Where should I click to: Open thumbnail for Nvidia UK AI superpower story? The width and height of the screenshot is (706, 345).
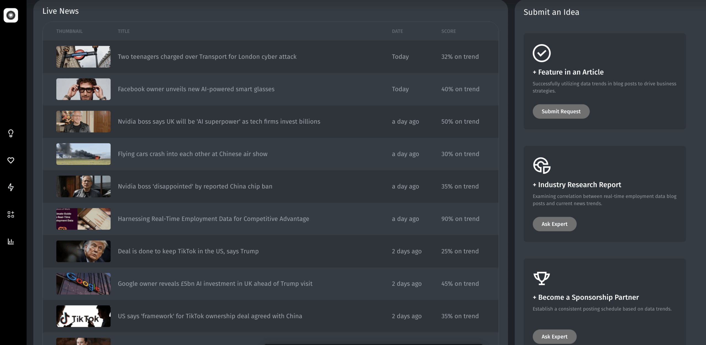pyautogui.click(x=83, y=122)
